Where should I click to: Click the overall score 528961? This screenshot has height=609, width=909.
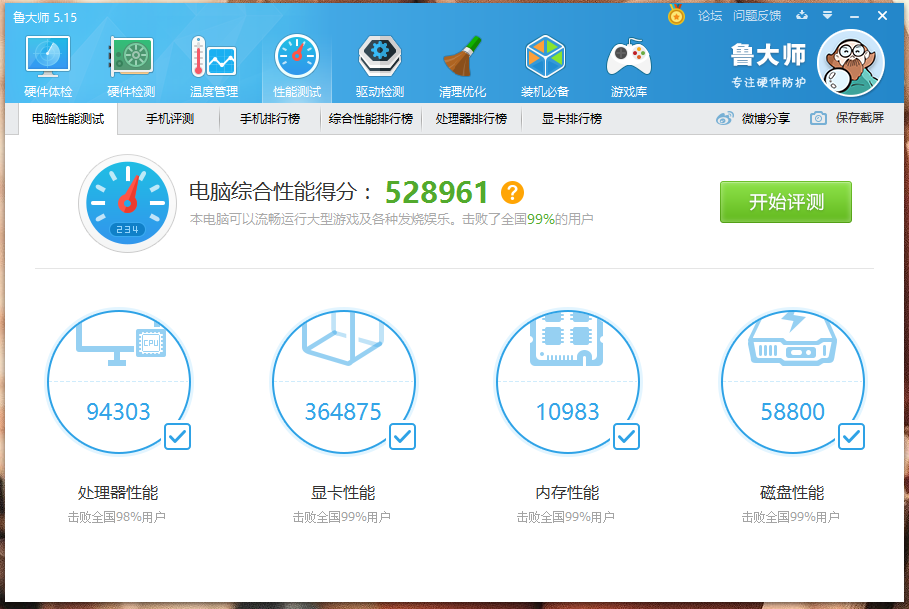(x=437, y=192)
